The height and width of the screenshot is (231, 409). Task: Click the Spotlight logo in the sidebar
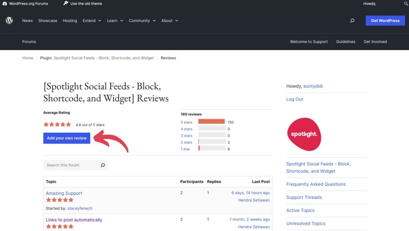[304, 134]
